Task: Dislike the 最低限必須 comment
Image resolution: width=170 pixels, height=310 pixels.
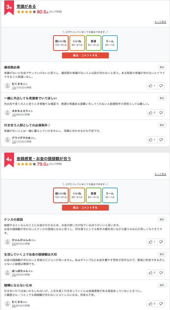Action: (161, 86)
